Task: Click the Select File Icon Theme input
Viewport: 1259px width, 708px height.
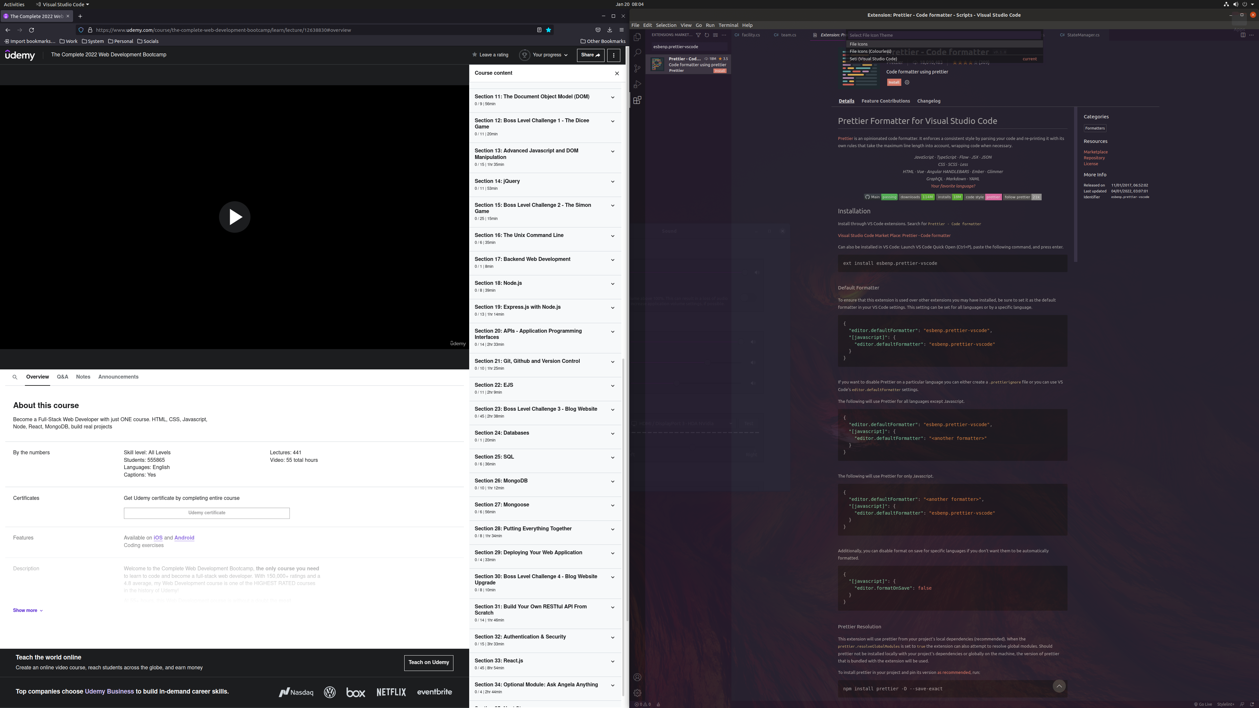Action: click(x=944, y=35)
